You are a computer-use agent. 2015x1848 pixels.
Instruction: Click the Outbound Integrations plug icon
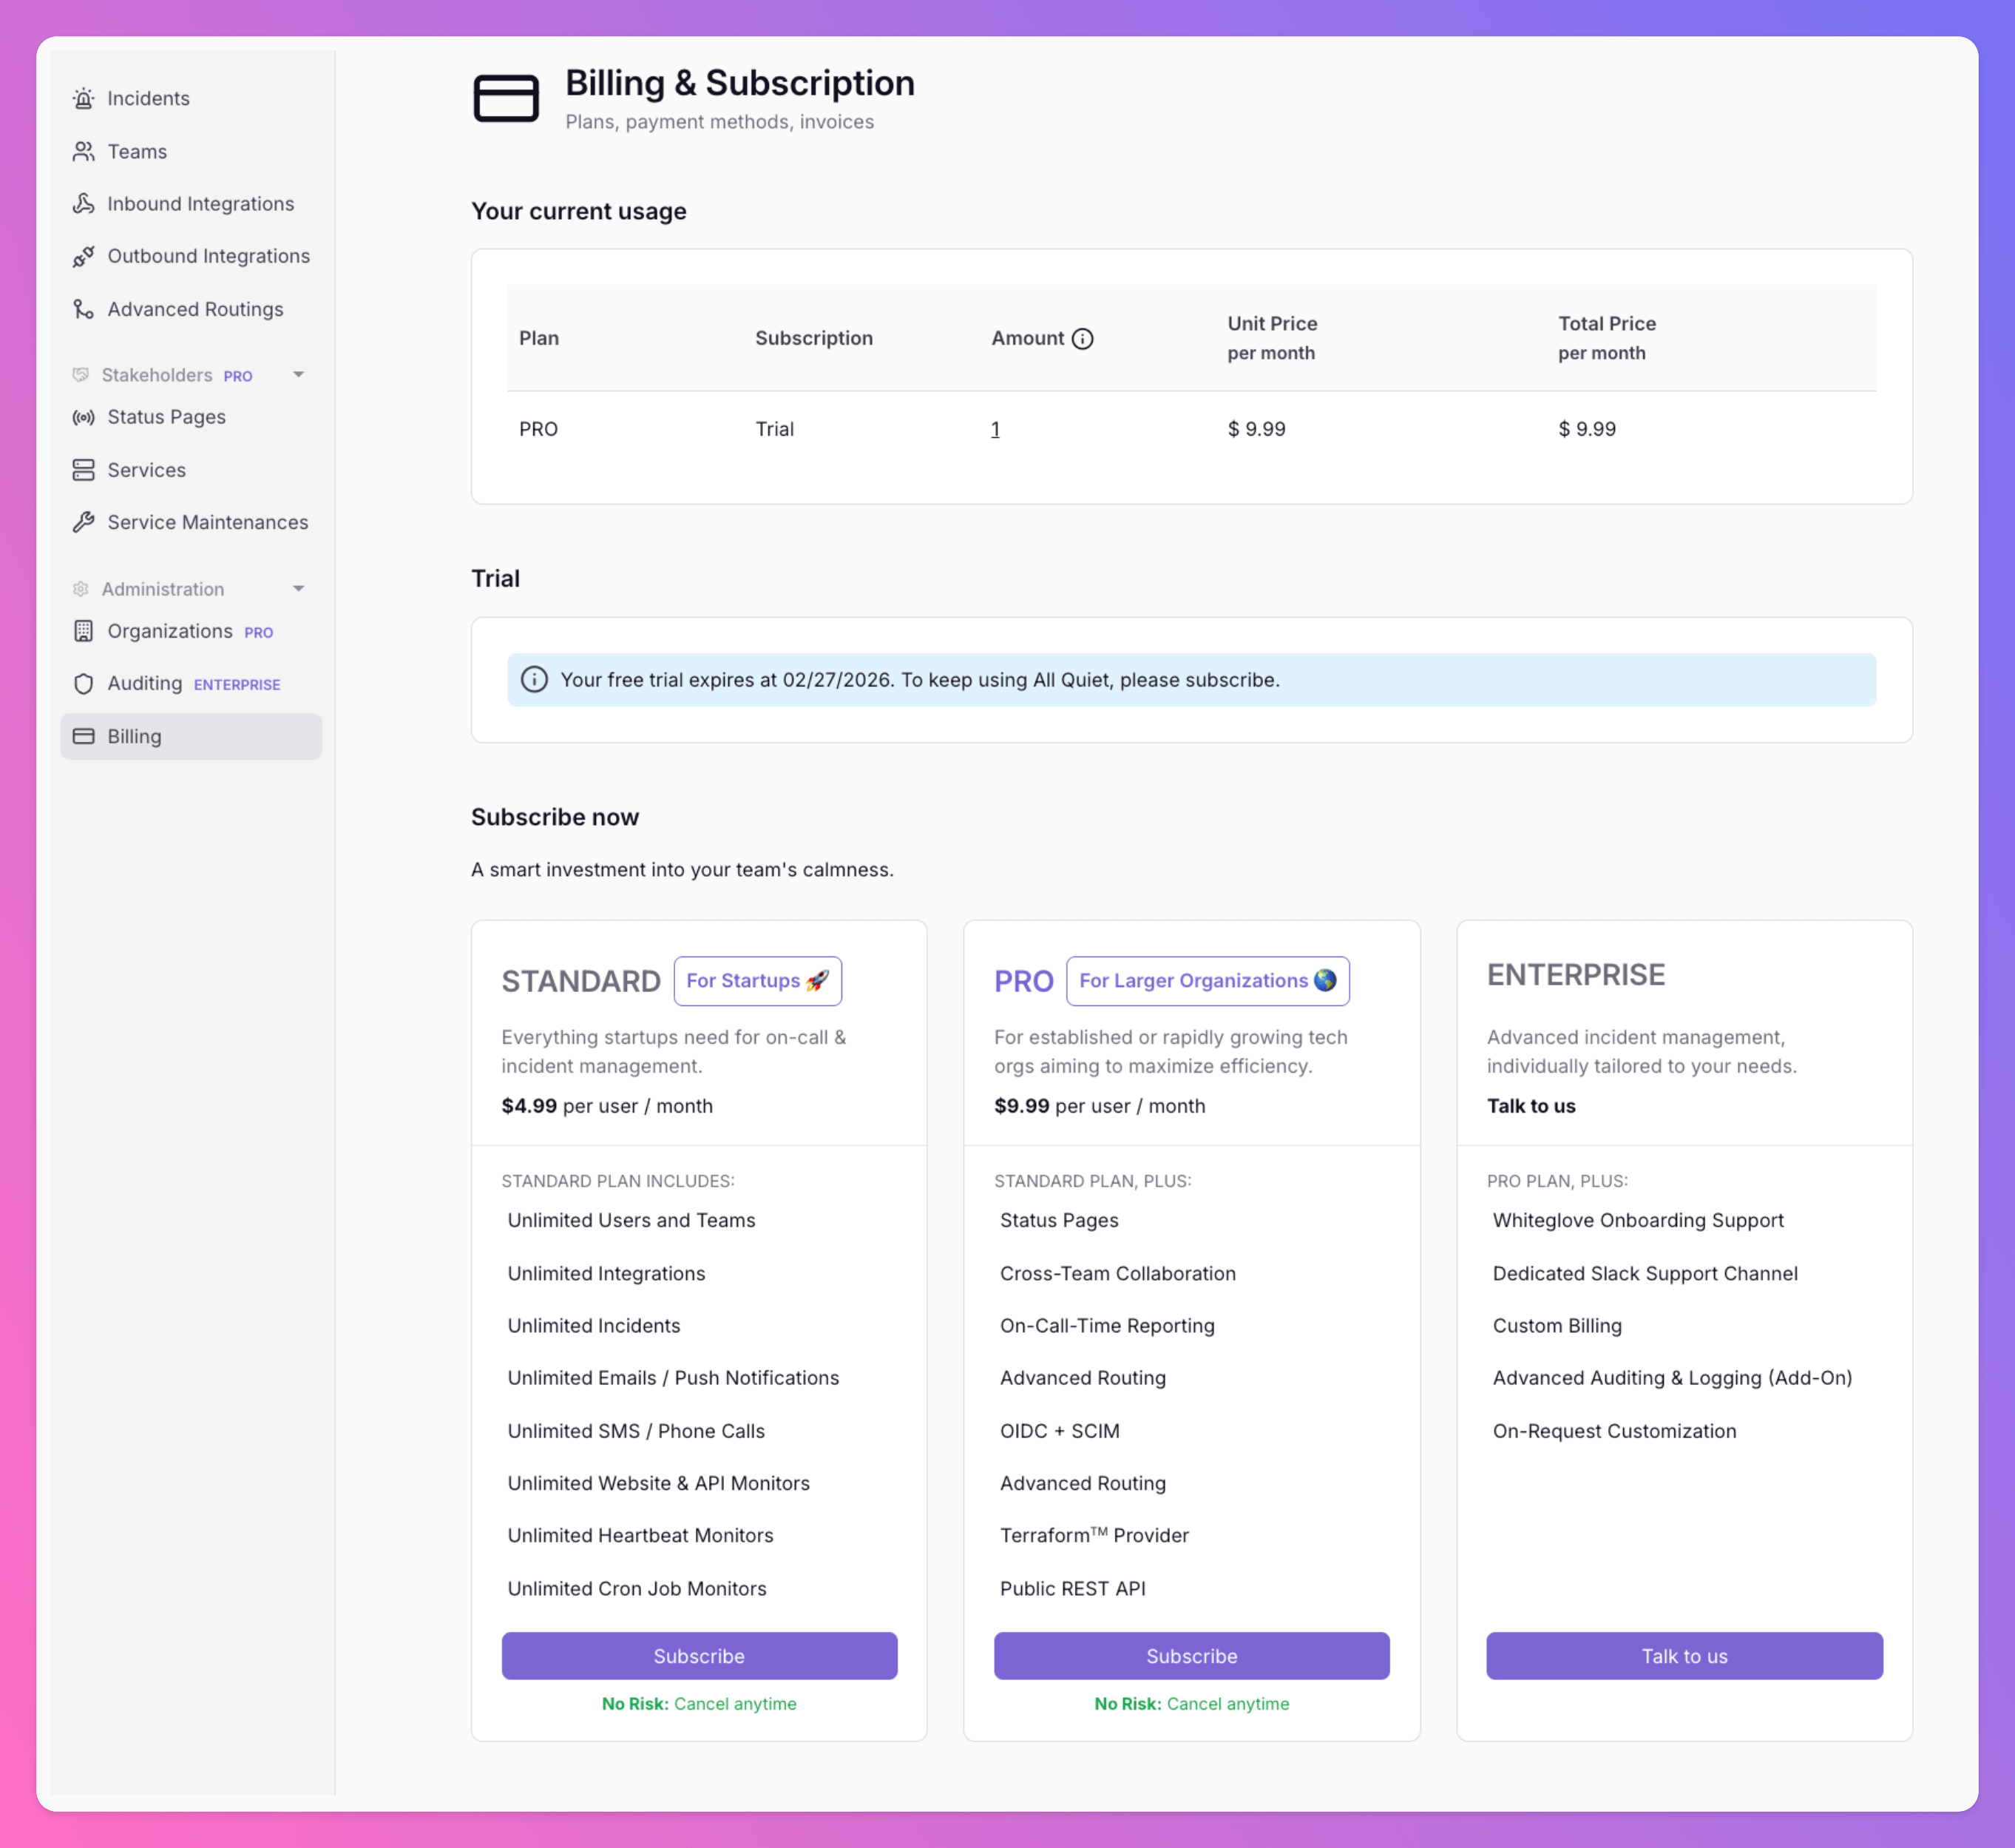pyautogui.click(x=84, y=257)
